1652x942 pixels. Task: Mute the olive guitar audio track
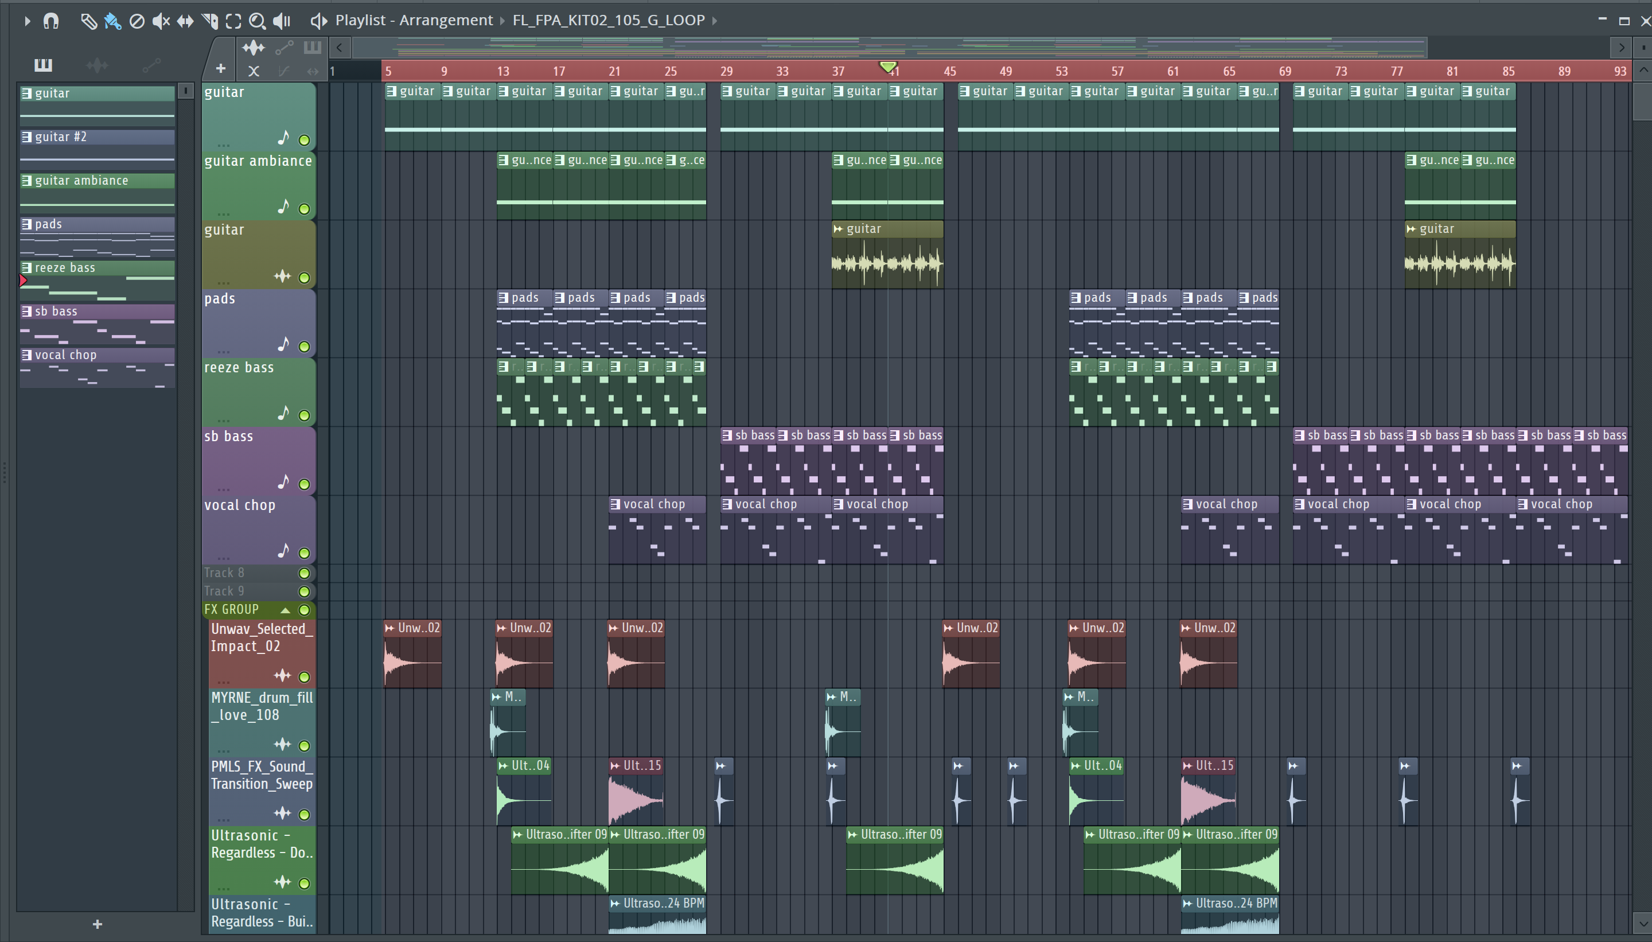pyautogui.click(x=304, y=278)
